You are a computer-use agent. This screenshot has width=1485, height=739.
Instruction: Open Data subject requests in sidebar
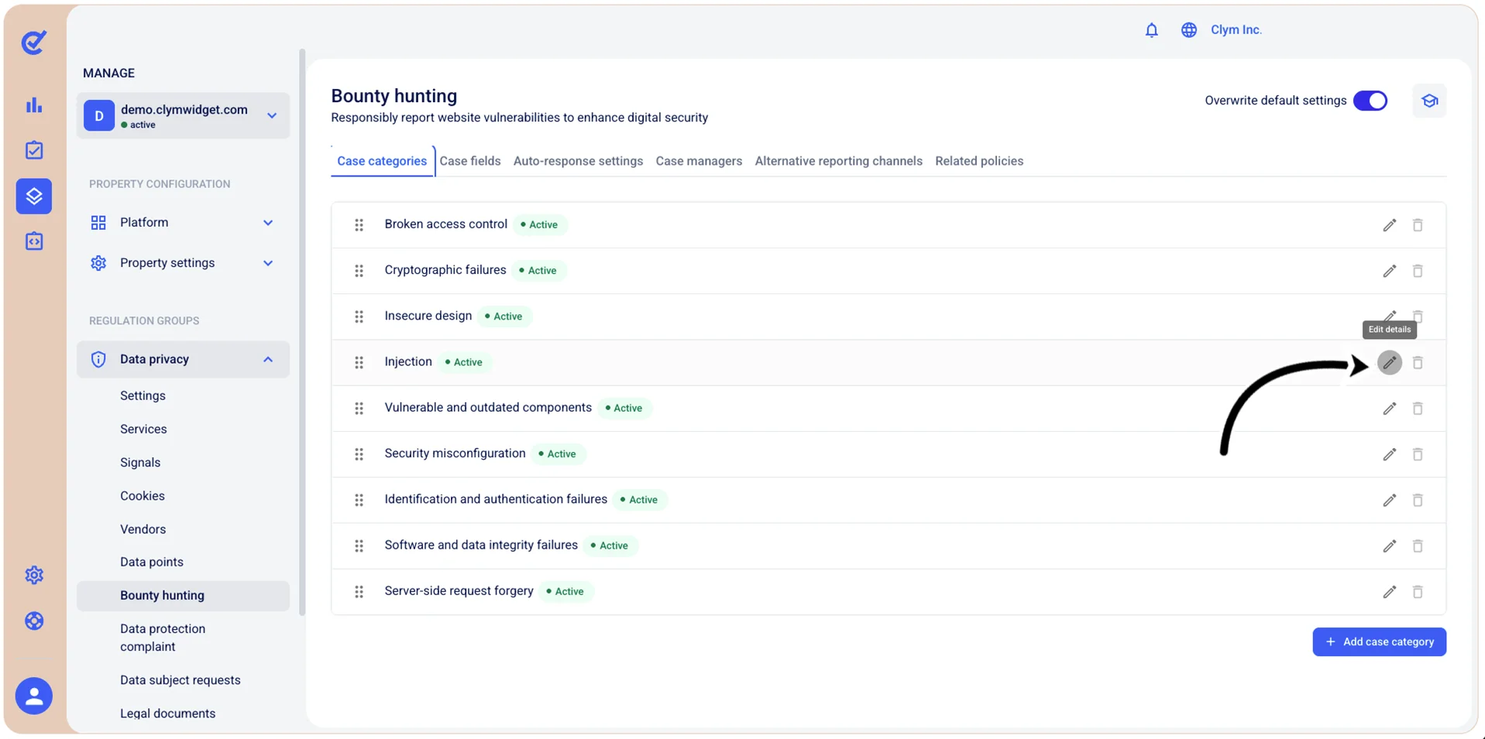click(x=180, y=680)
